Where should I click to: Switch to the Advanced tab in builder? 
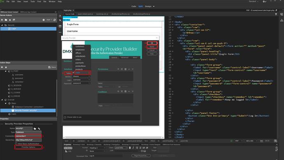tap(124, 57)
